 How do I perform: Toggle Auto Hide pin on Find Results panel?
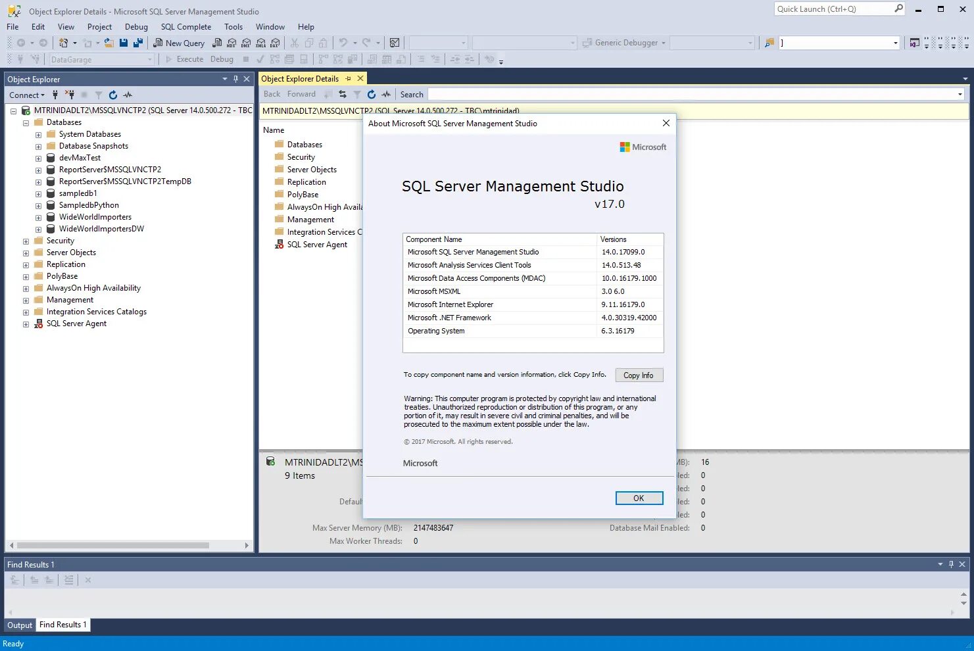coord(951,564)
